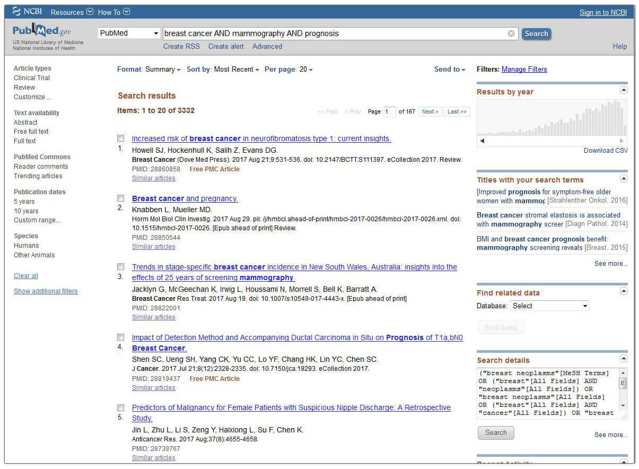This screenshot has width=639, height=469.
Task: Click the Results by year bar chart
Action: click(x=552, y=118)
